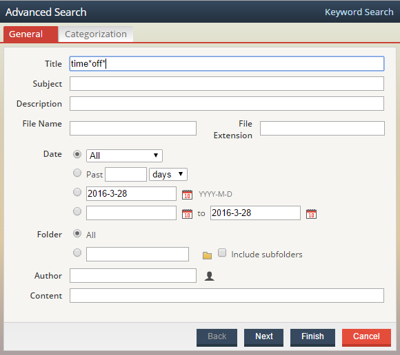Open the days unit dropdown

(x=168, y=174)
